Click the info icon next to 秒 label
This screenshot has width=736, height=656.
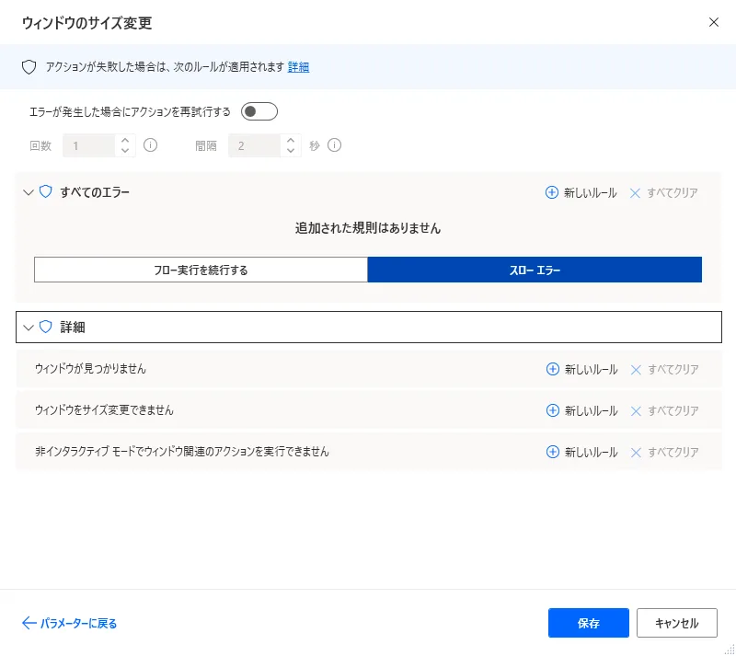click(335, 145)
